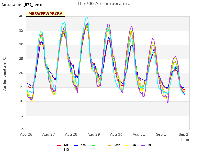Click the purple BC minimum below 10 degrees

pyautogui.click(x=168, y=103)
